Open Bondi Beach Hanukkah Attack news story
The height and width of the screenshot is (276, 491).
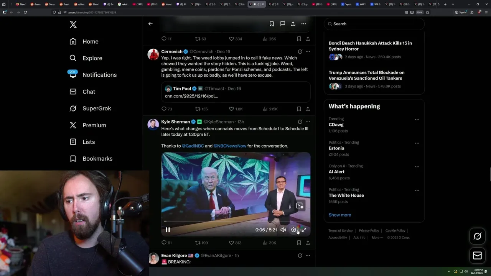(374, 50)
